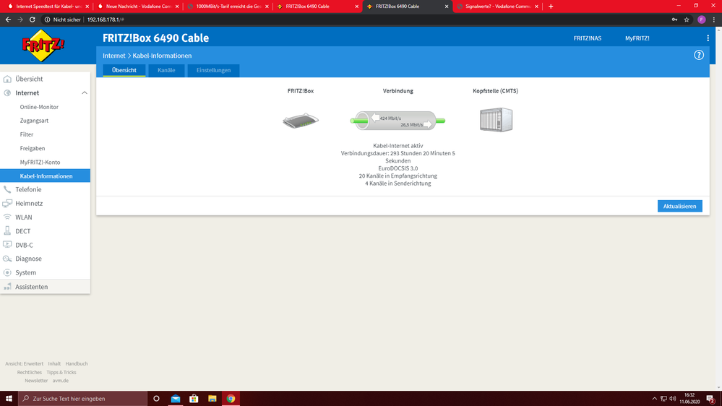This screenshot has width=722, height=406.
Task: Click the Heimnetz network icon
Action: (x=7, y=204)
